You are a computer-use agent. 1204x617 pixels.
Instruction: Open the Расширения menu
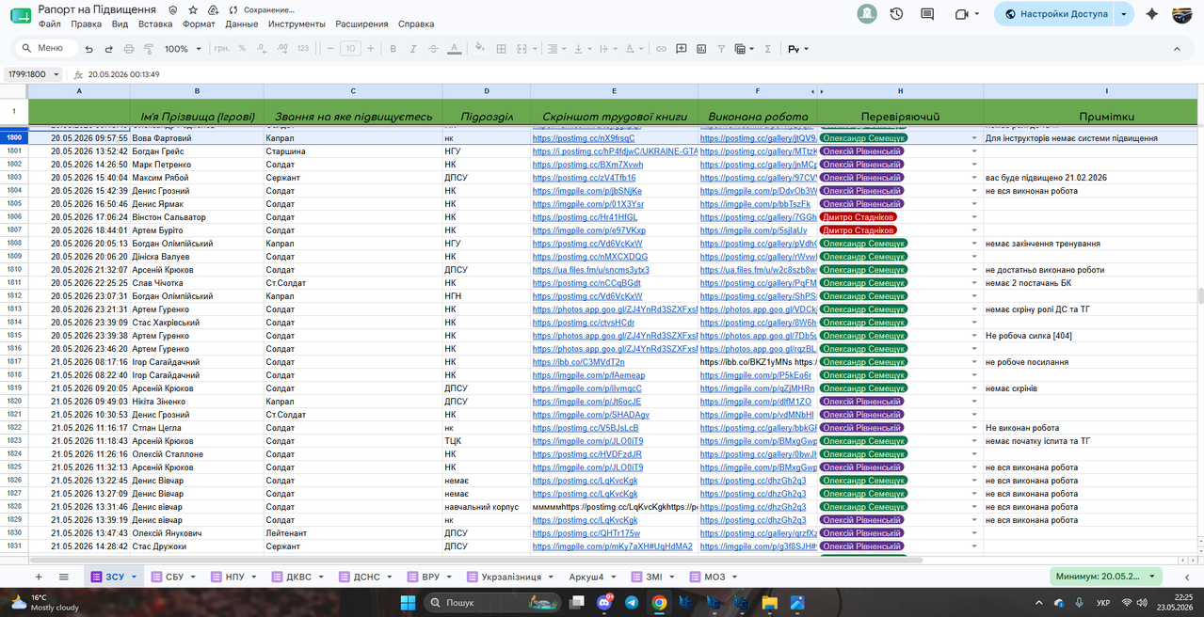pyautogui.click(x=361, y=24)
